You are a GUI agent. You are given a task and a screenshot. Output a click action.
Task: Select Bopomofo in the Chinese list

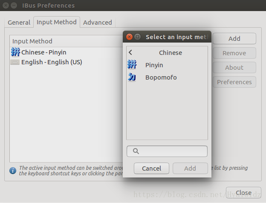pyautogui.click(x=167, y=77)
